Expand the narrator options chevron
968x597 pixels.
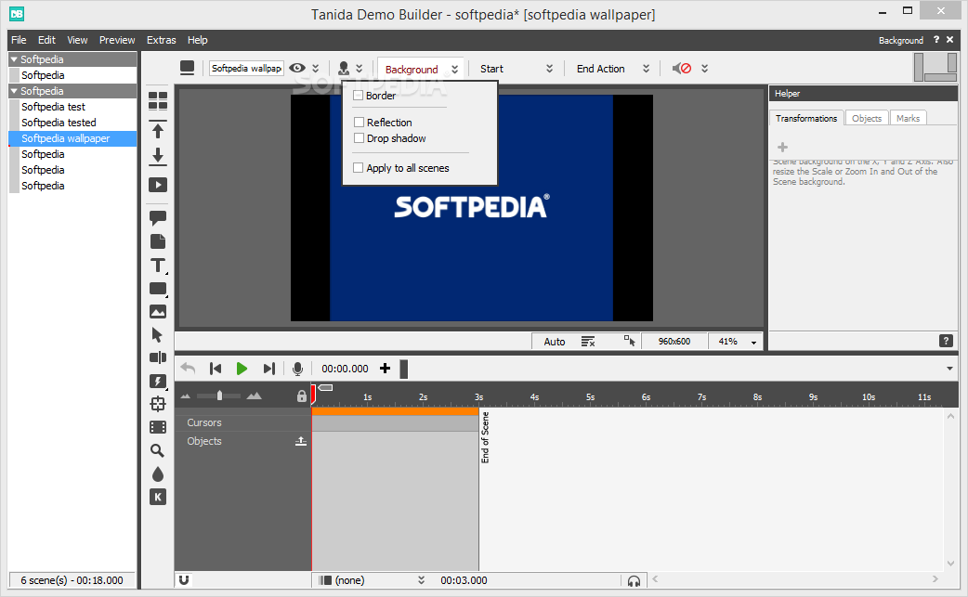click(x=359, y=69)
